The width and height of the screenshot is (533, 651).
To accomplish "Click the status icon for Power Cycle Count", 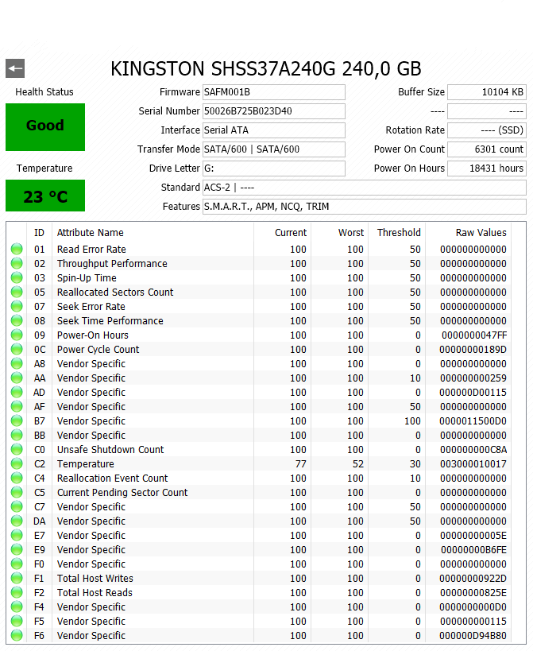I will 17,350.
